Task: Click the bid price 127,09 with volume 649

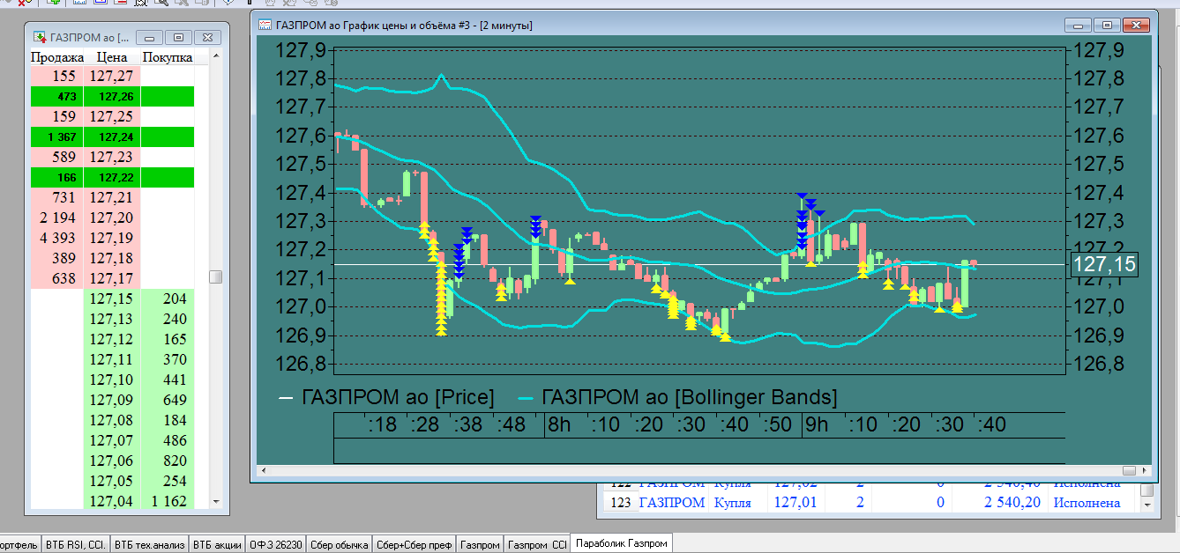Action: (x=112, y=400)
